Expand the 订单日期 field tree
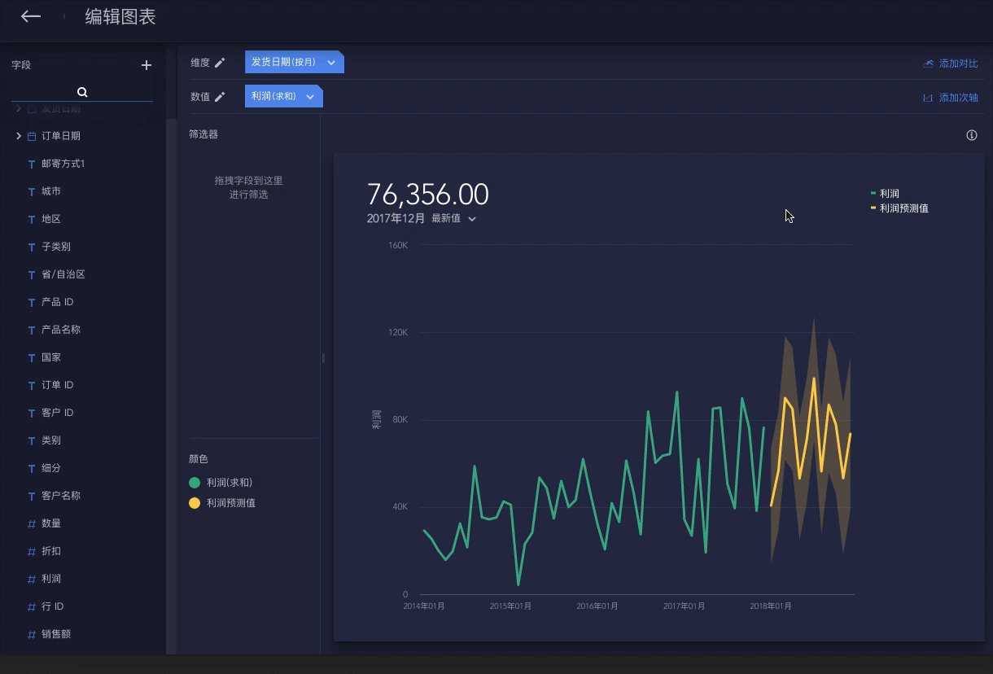This screenshot has width=993, height=674. click(19, 136)
